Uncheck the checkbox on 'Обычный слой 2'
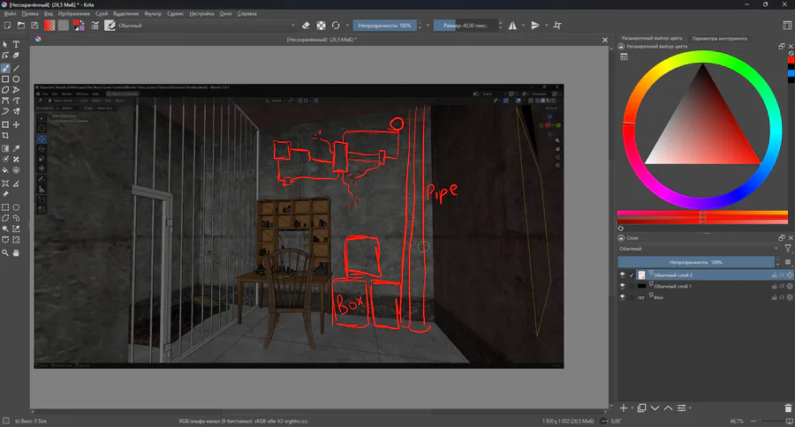The height and width of the screenshot is (427, 795). pyautogui.click(x=632, y=275)
